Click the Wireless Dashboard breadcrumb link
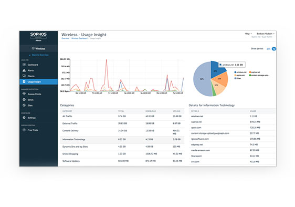295x207 pixels. pos(79,38)
